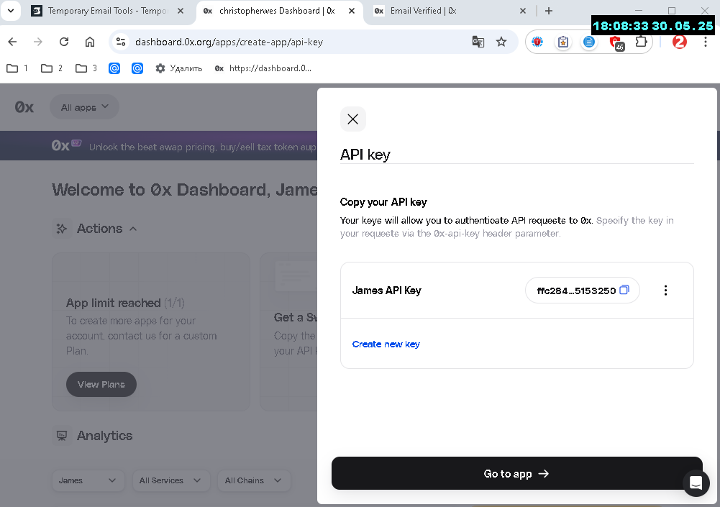Close the Temporary Email Tools tab
Image resolution: width=720 pixels, height=507 pixels.
point(181,11)
